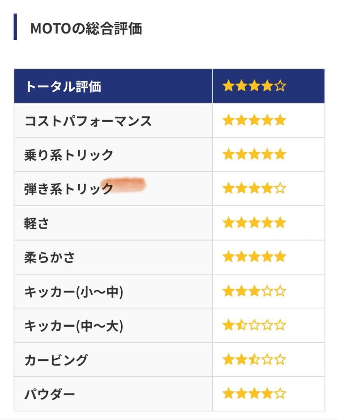Click the 乗り系トリック label
Viewport: 339px width, 420px height.
68,155
